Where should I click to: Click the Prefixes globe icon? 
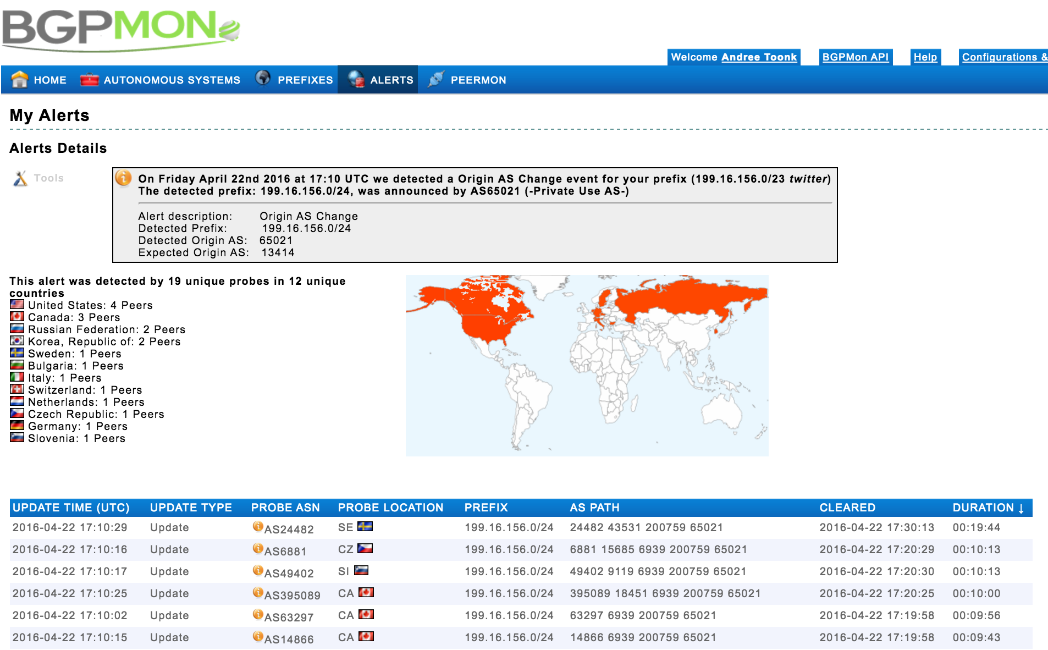click(x=263, y=79)
